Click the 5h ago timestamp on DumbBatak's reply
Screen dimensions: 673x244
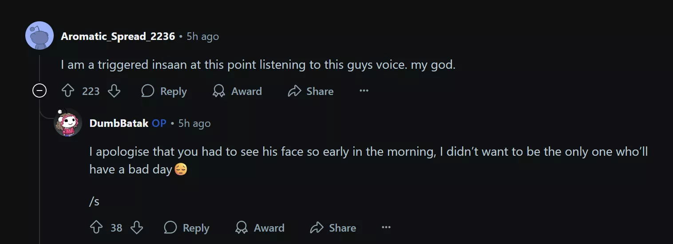tap(194, 123)
